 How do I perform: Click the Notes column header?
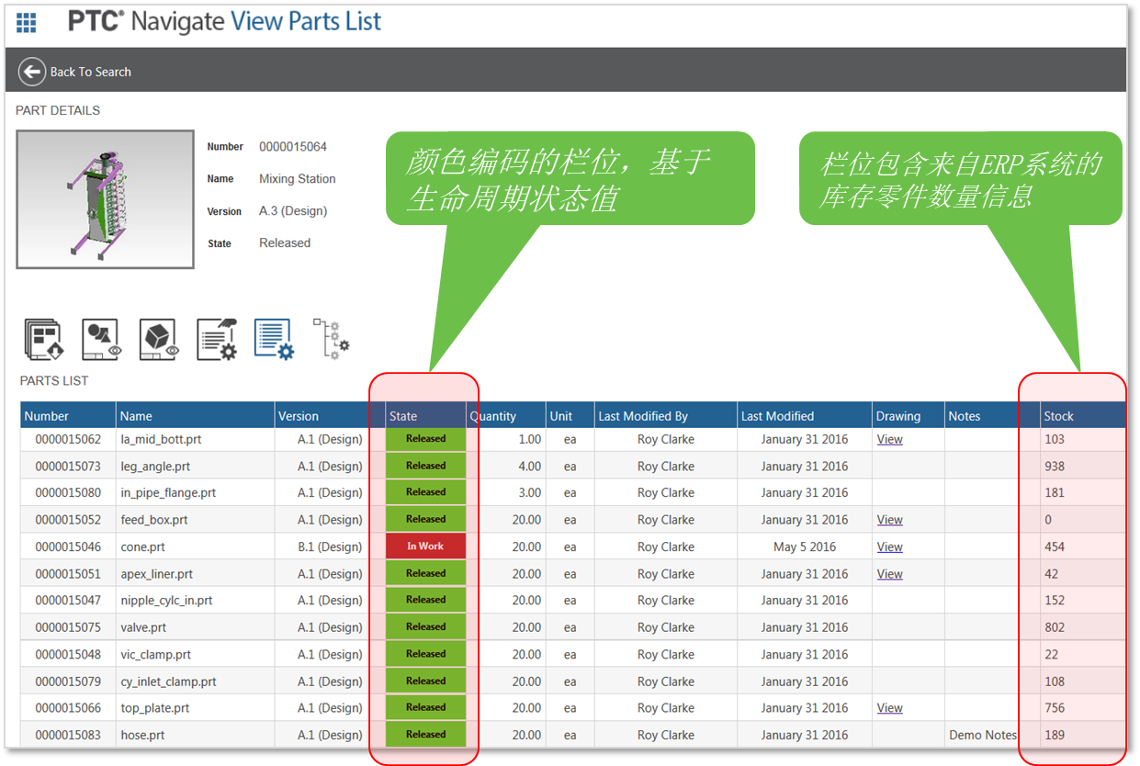click(992, 416)
